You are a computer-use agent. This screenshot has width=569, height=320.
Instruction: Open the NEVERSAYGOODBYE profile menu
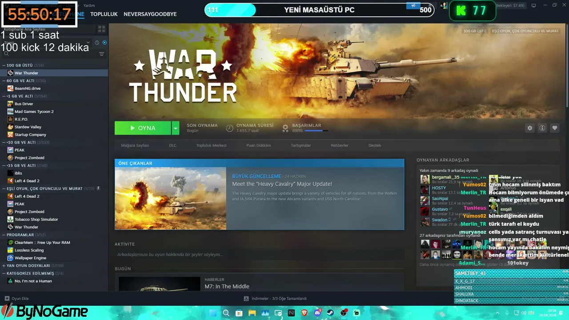tap(150, 14)
